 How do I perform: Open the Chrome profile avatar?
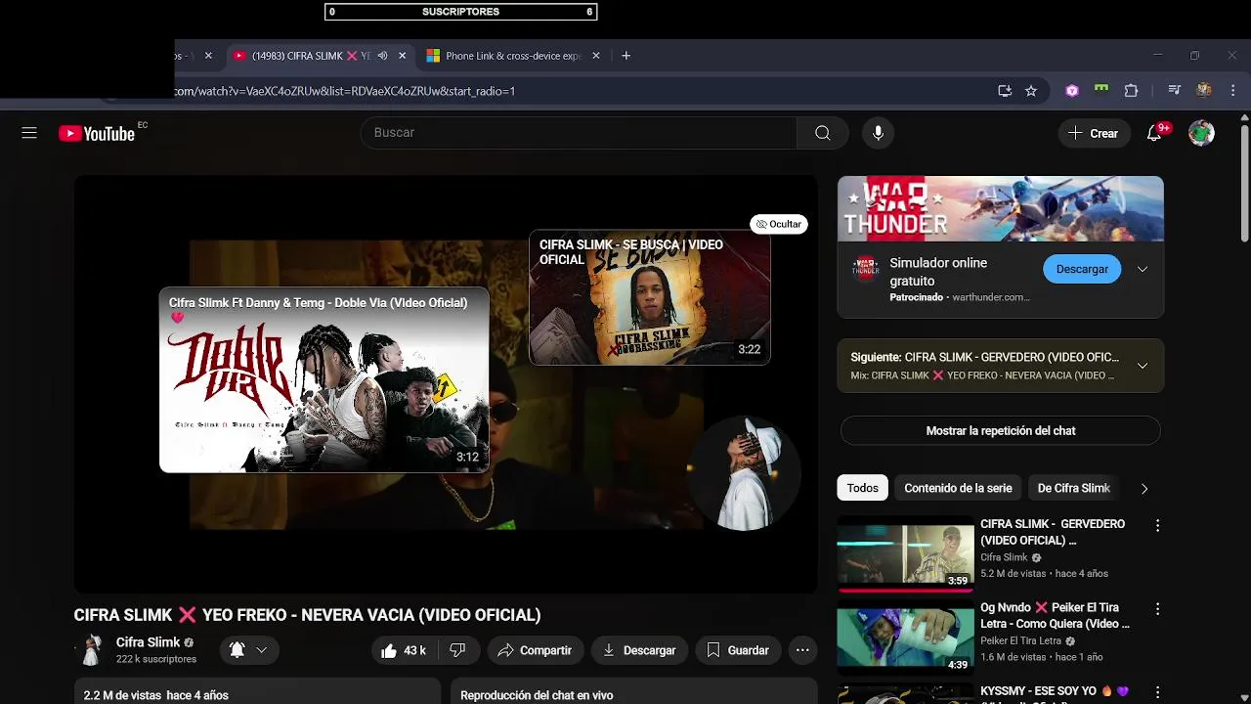tap(1204, 91)
